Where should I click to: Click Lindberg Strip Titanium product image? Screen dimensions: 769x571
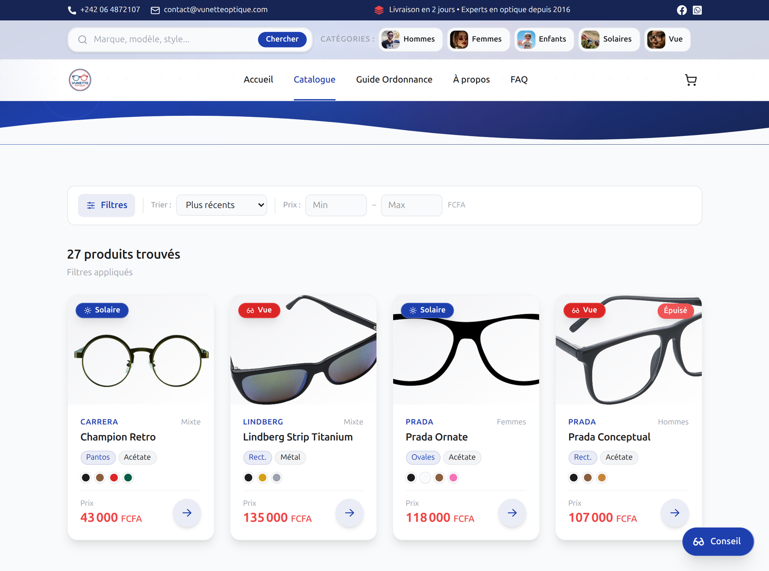click(303, 350)
